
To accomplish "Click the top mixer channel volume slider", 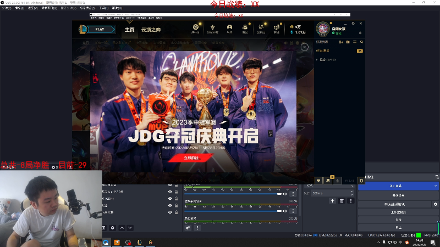I will coord(233,194).
